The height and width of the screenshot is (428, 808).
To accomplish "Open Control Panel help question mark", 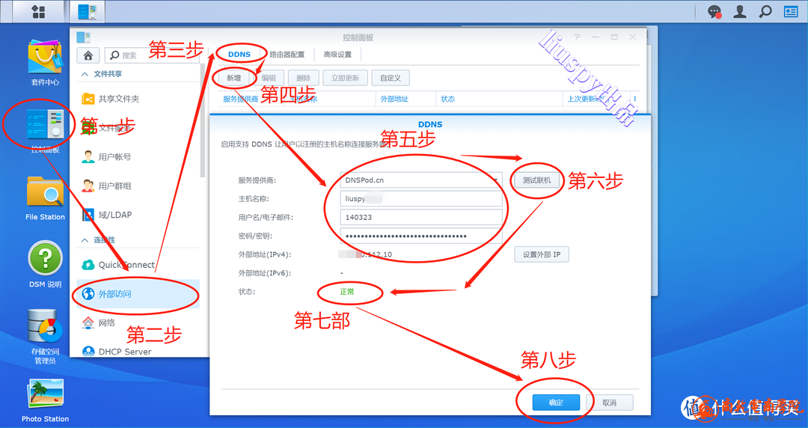I will point(577,37).
